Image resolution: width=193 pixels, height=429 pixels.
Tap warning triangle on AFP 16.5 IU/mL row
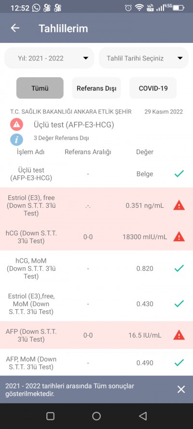point(179,335)
